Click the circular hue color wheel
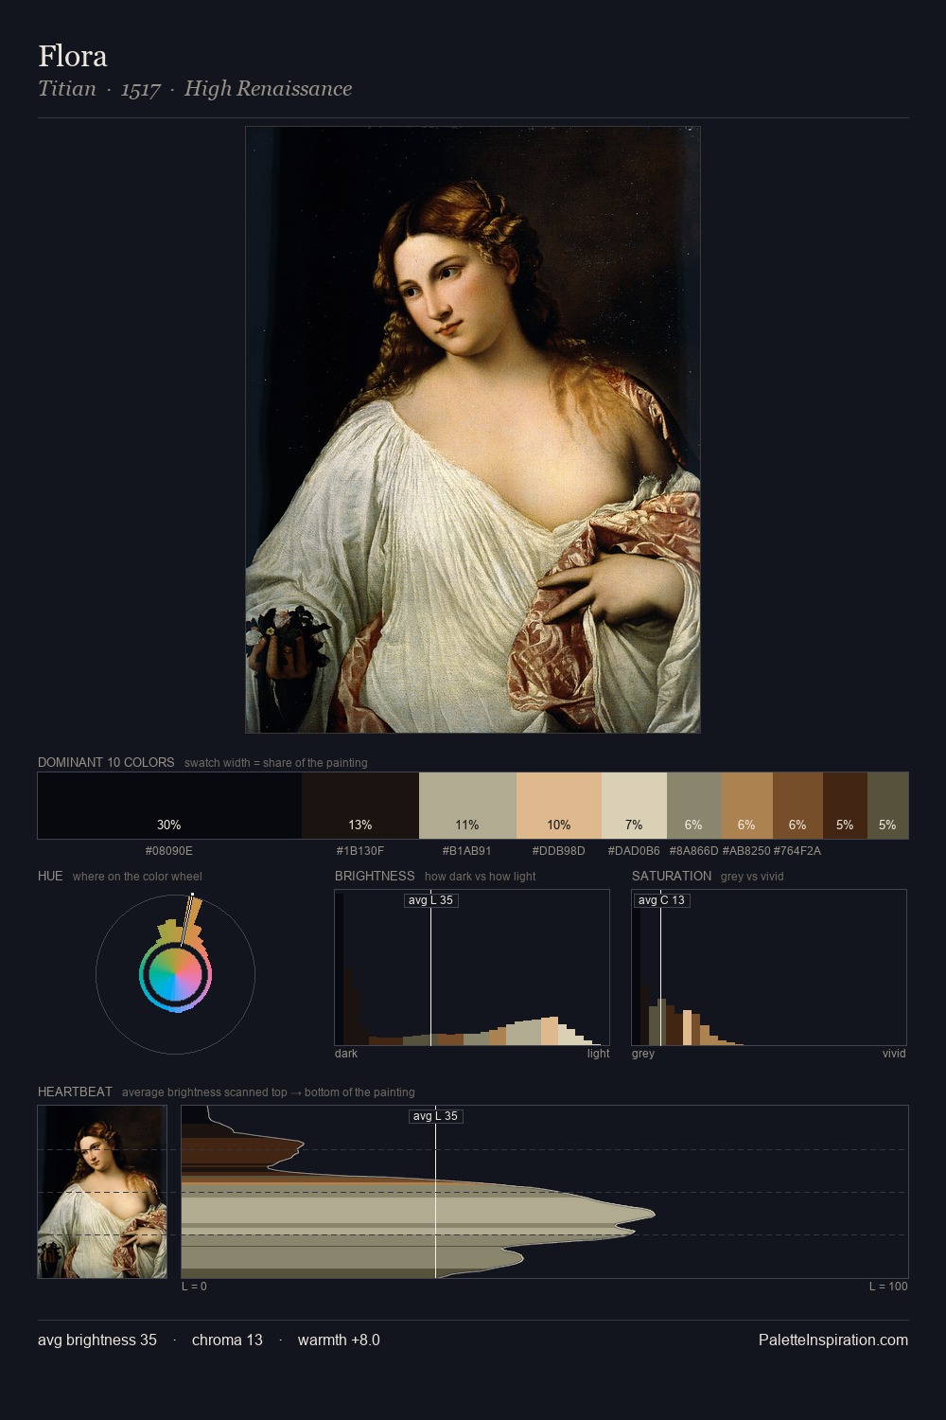 pos(175,974)
